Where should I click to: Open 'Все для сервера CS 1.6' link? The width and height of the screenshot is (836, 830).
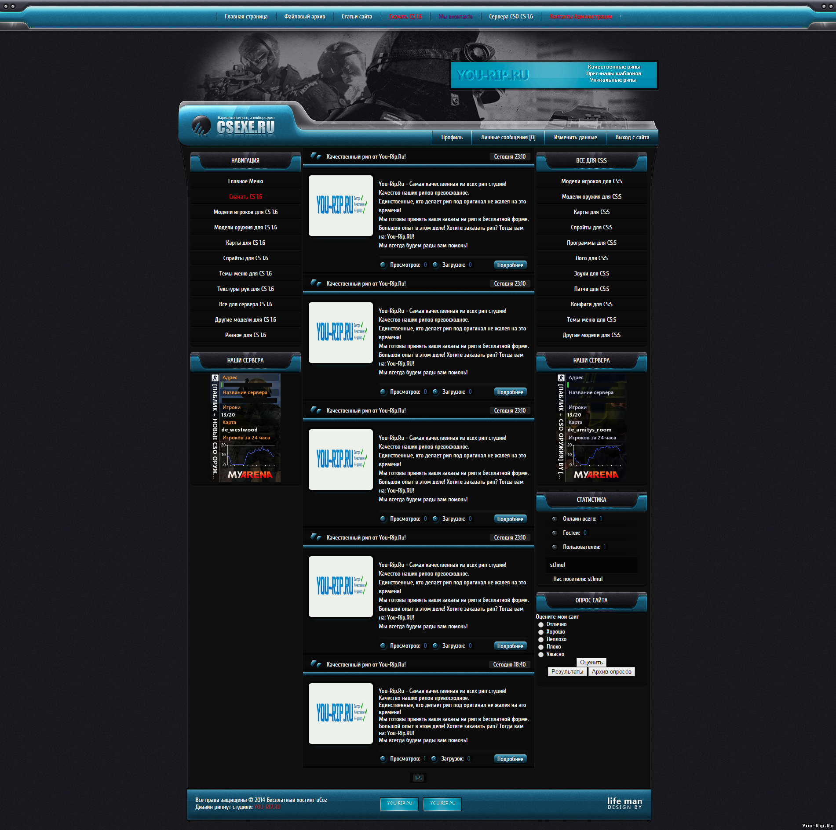(x=245, y=304)
